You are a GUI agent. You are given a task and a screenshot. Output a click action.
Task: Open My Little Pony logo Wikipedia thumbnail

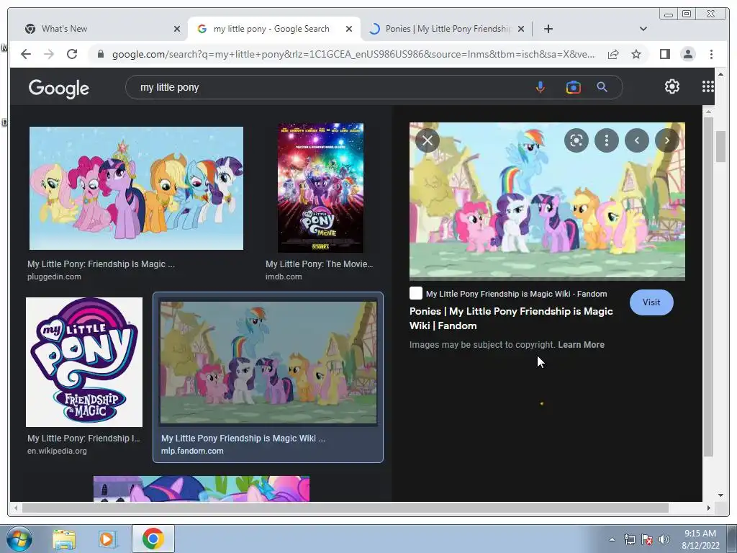click(x=84, y=362)
